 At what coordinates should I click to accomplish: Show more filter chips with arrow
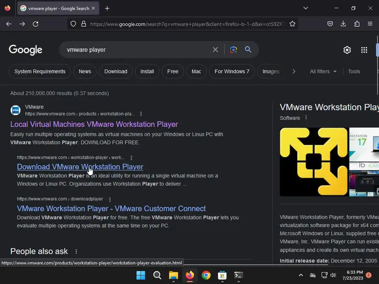[294, 71]
